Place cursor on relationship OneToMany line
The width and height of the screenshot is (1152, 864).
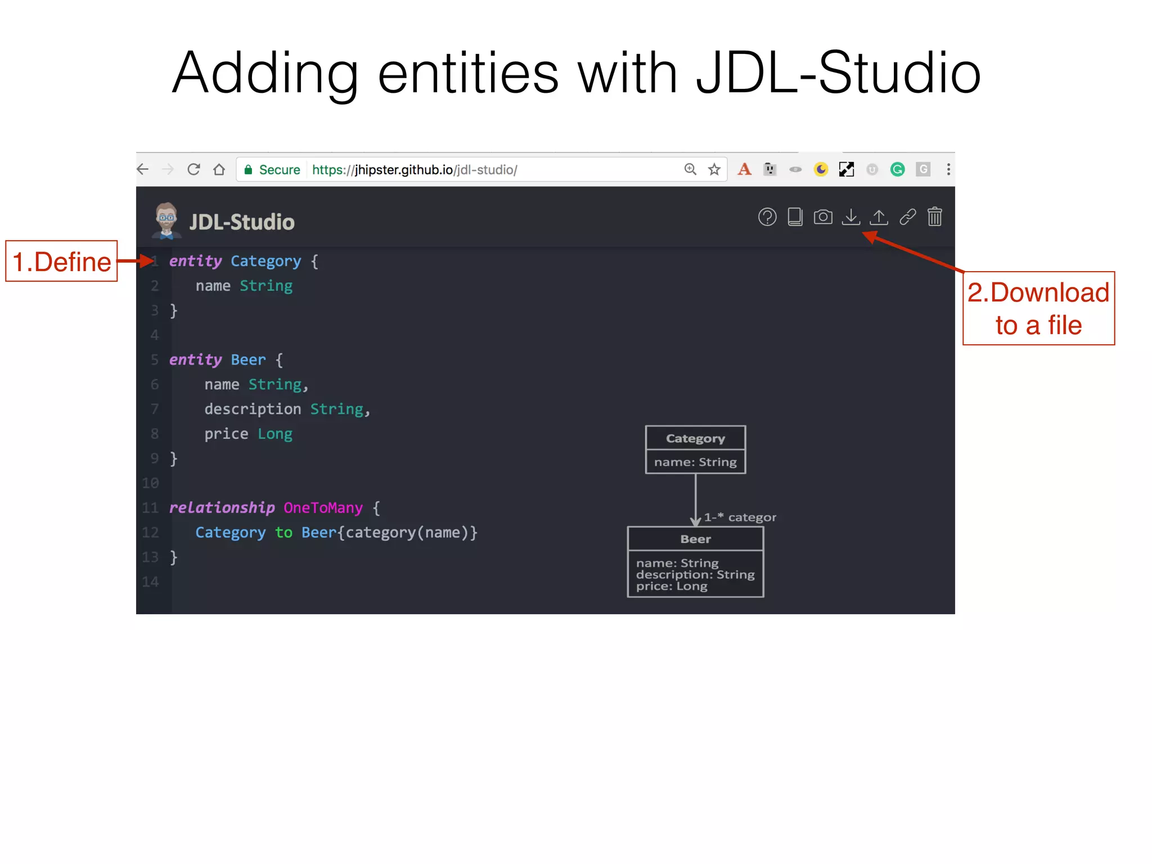[x=323, y=508]
